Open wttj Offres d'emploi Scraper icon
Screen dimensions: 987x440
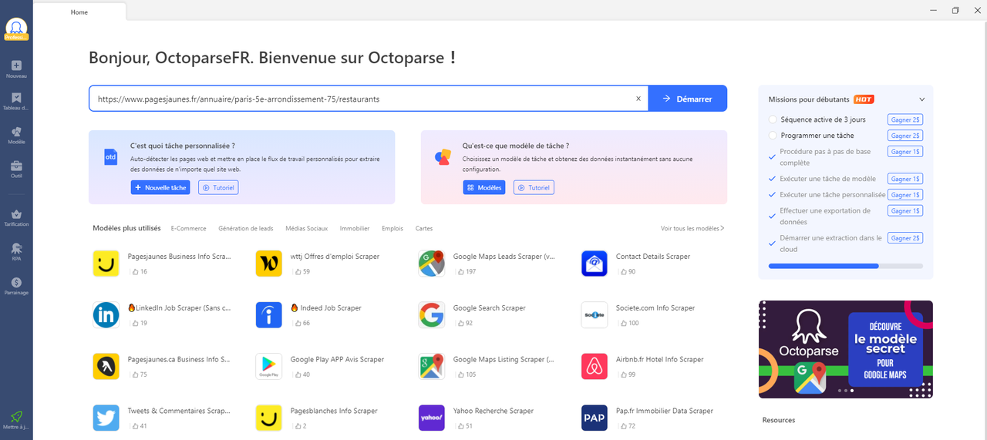coord(269,264)
